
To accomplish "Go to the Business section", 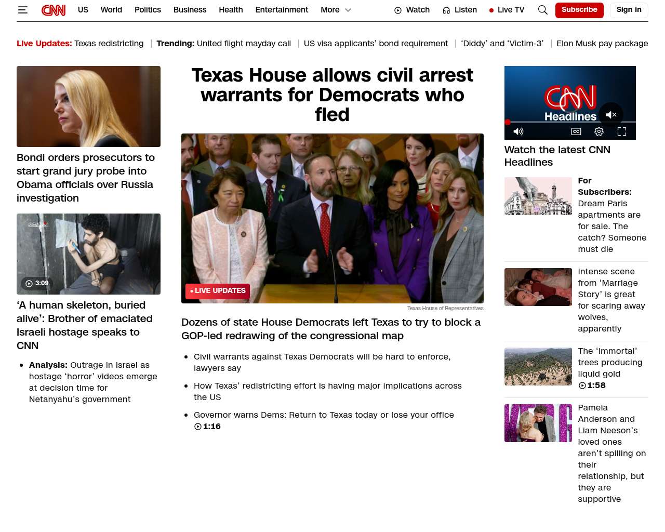I will click(190, 10).
